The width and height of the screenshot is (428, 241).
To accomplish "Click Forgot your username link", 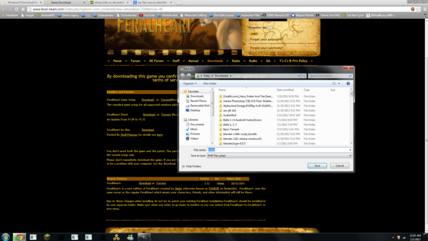I will pos(266,48).
